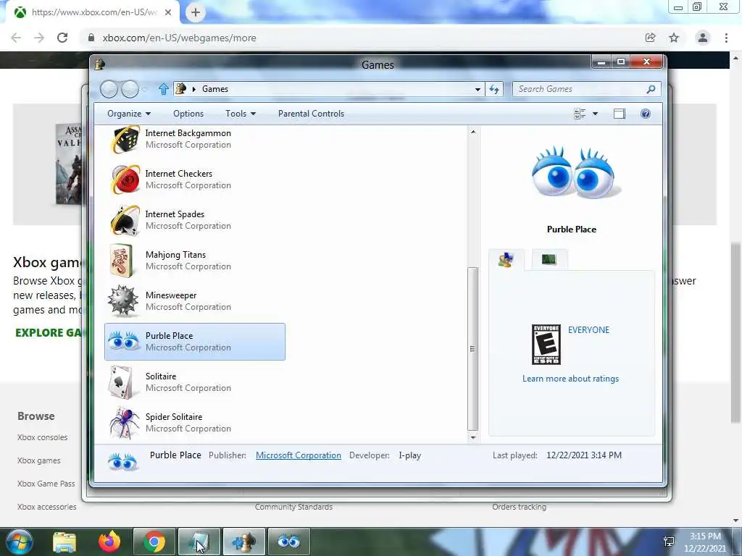Select the Minesweeper mine icon

point(123,300)
